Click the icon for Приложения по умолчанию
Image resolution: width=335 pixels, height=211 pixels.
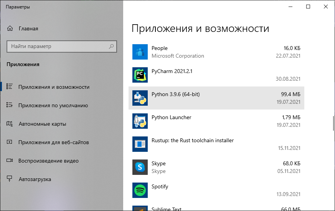click(9, 105)
